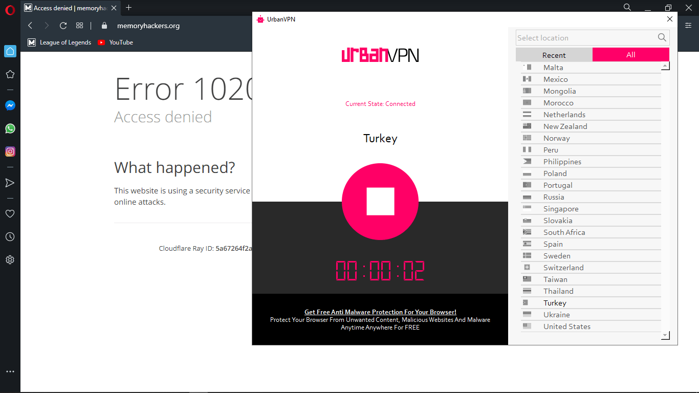Choose Norway from location list

click(591, 138)
